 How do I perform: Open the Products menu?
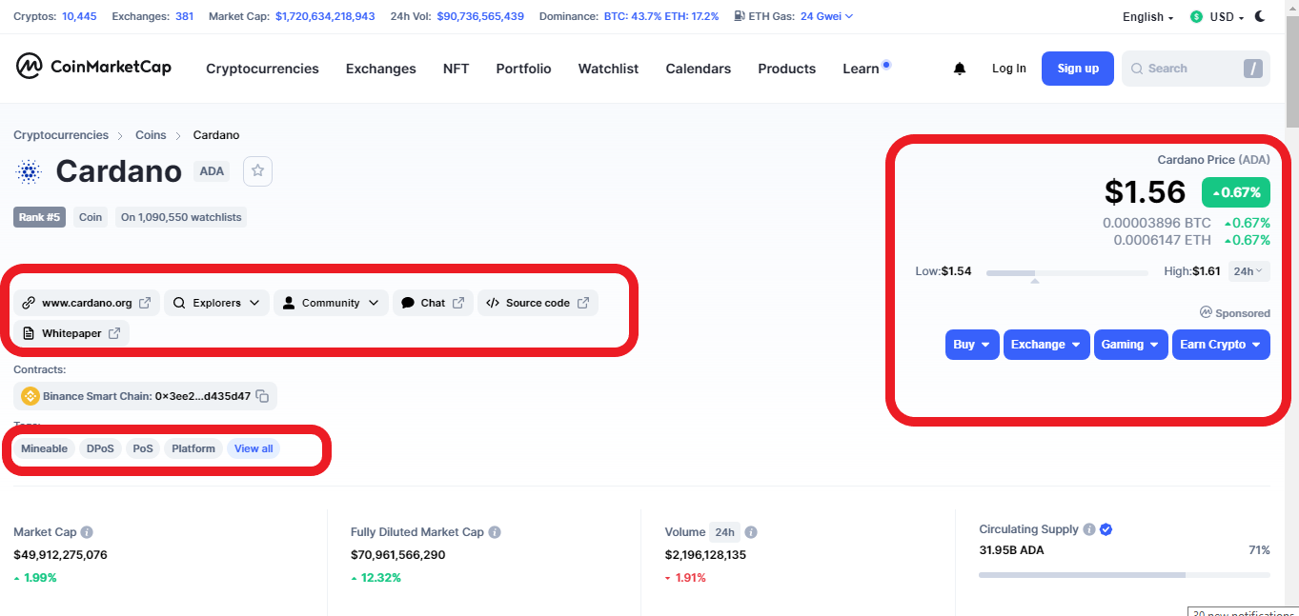pos(787,69)
